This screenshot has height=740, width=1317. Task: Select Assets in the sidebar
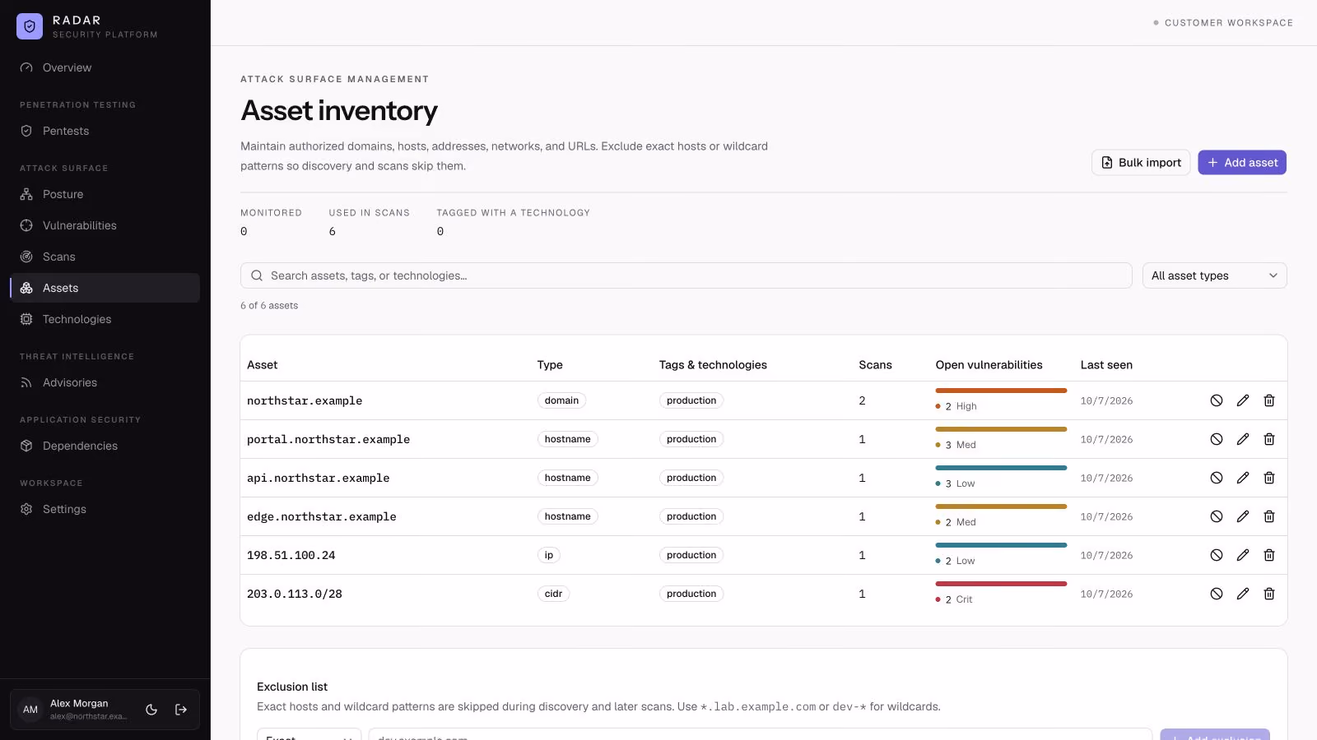pyautogui.click(x=105, y=288)
